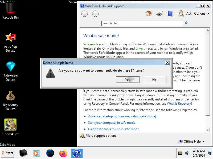Click the Search Help magnifier icon
This screenshot has height=159, width=213.
click(x=186, y=23)
